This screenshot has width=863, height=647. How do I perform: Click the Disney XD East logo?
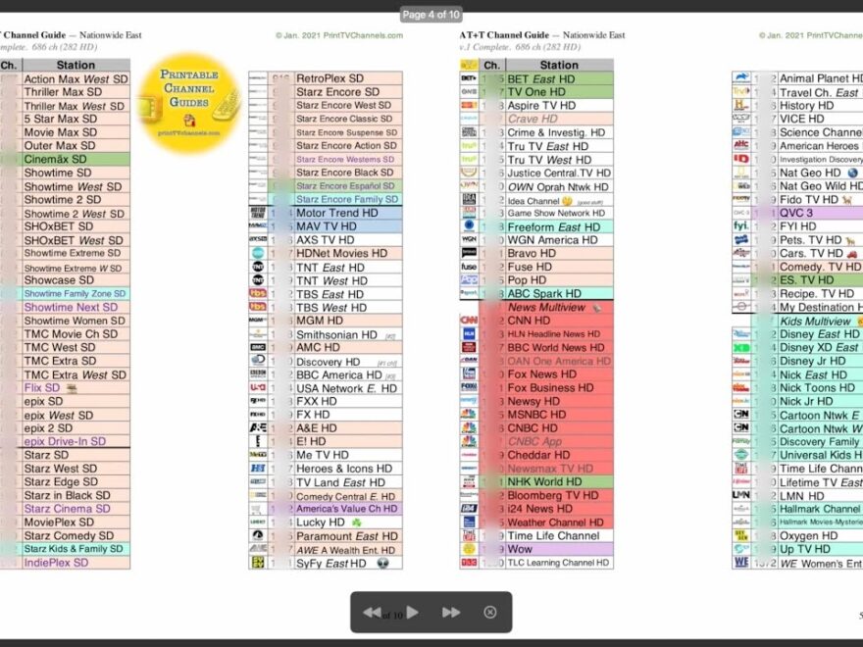click(740, 347)
